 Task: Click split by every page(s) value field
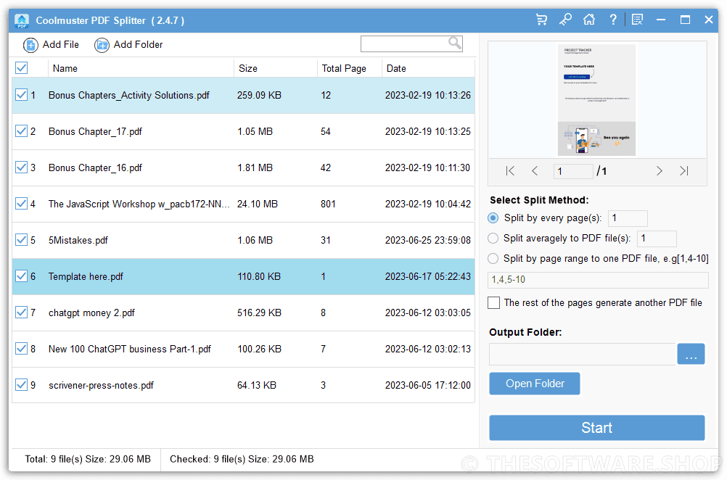tap(628, 218)
